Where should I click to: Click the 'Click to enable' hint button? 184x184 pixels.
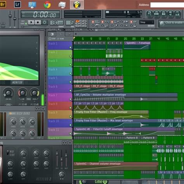[172, 23]
